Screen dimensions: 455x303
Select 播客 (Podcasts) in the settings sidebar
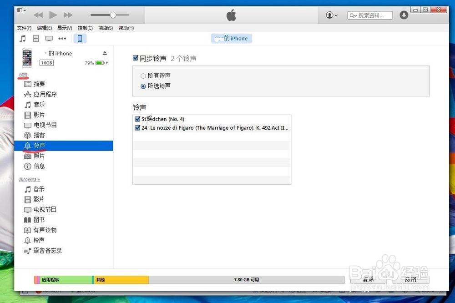(x=39, y=135)
